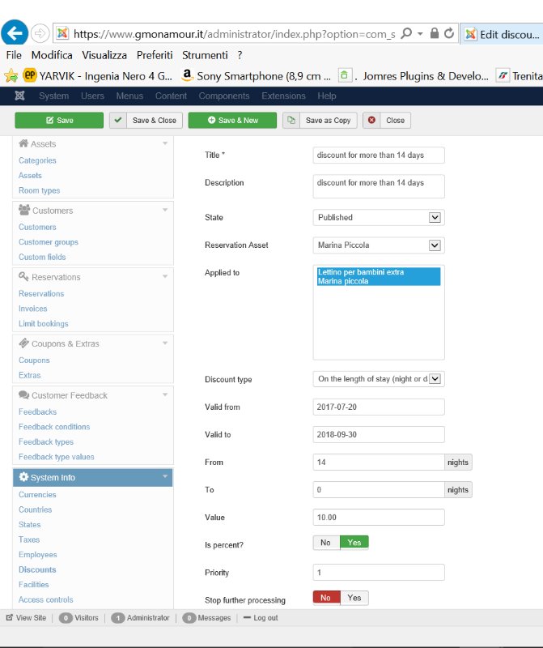Open the Strumenti browser menu

coord(205,55)
